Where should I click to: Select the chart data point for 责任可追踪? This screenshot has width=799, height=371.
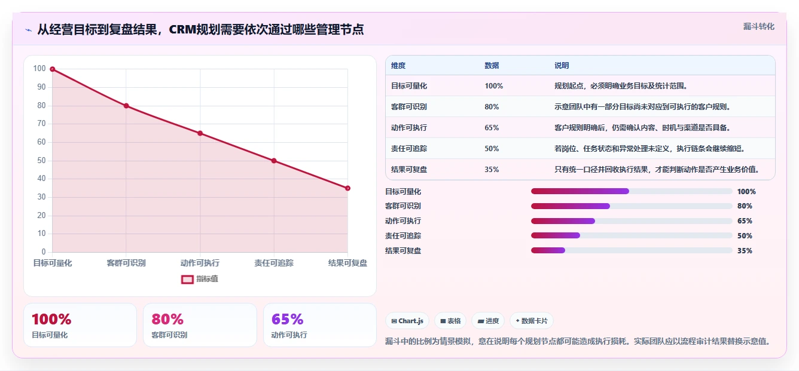tap(274, 161)
